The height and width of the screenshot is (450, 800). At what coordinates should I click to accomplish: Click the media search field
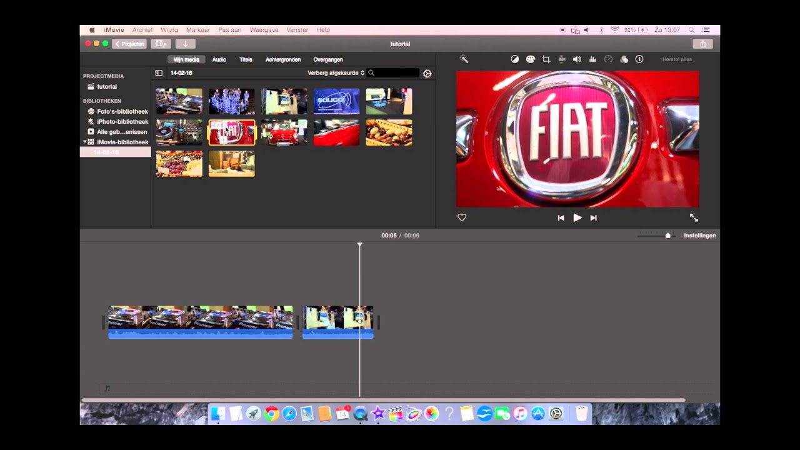(x=393, y=73)
